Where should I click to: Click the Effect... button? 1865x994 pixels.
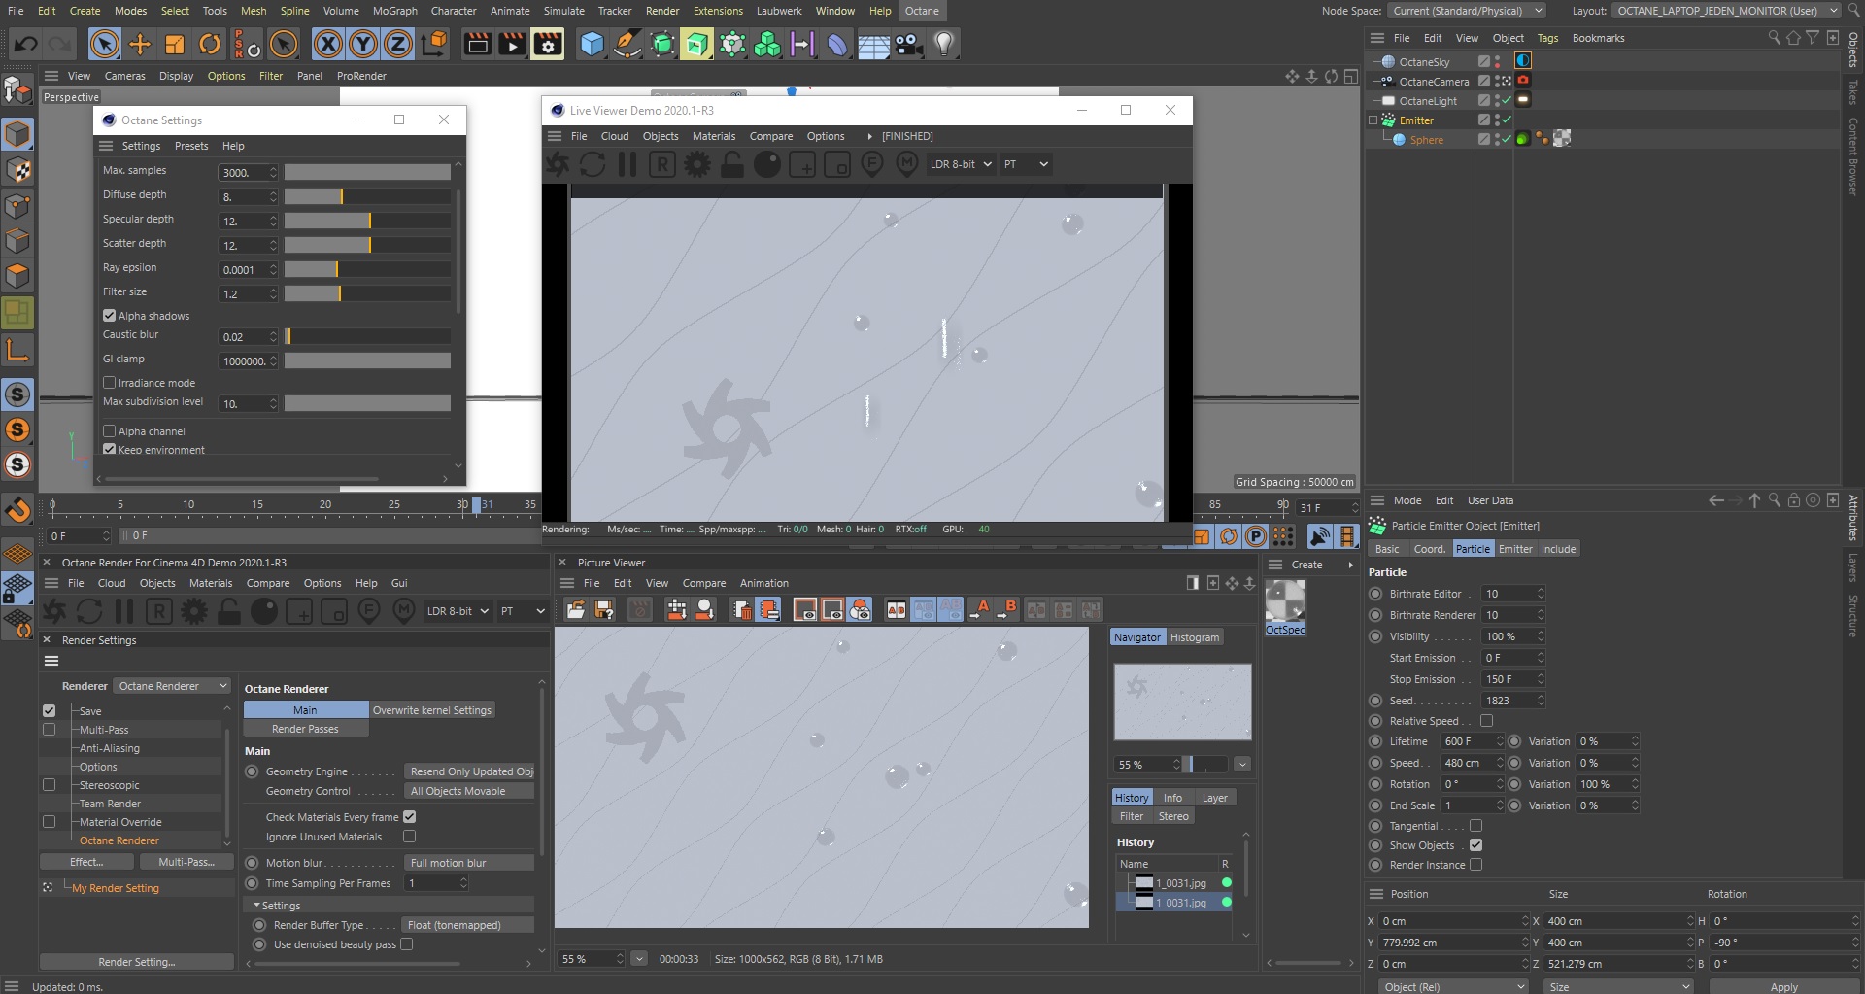click(x=86, y=862)
